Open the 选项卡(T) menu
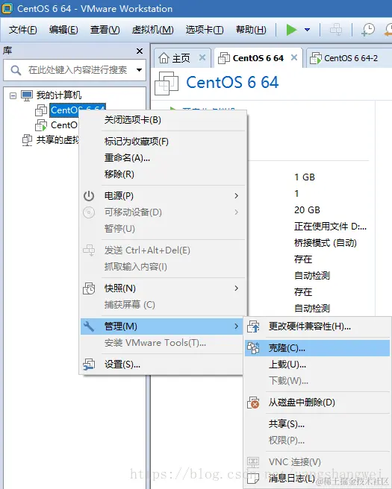Image resolution: width=392 pixels, height=489 pixels. [x=205, y=30]
